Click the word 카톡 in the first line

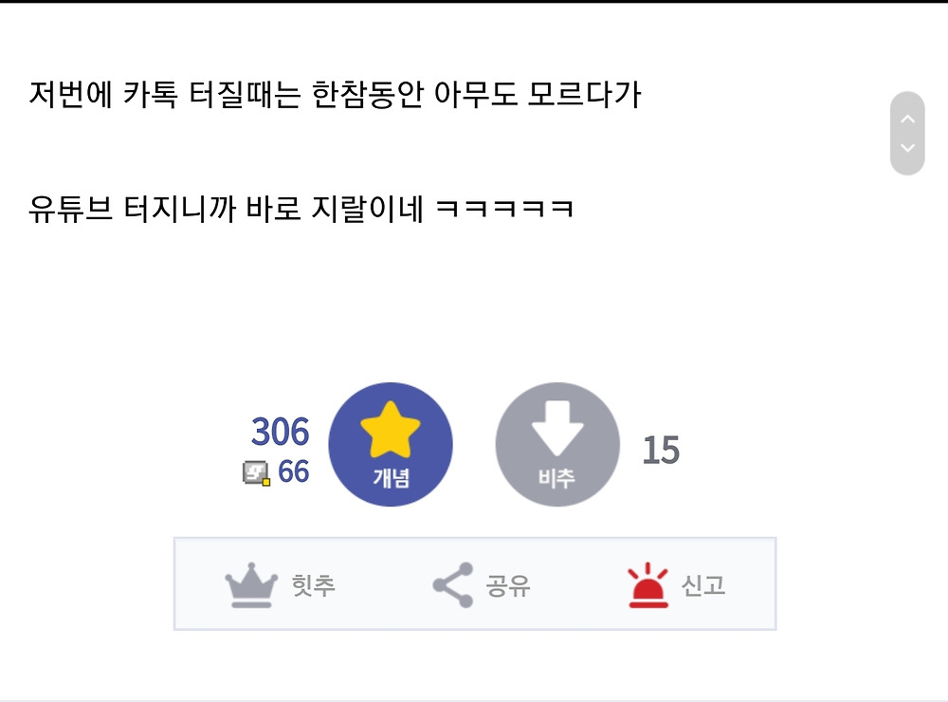click(x=151, y=95)
